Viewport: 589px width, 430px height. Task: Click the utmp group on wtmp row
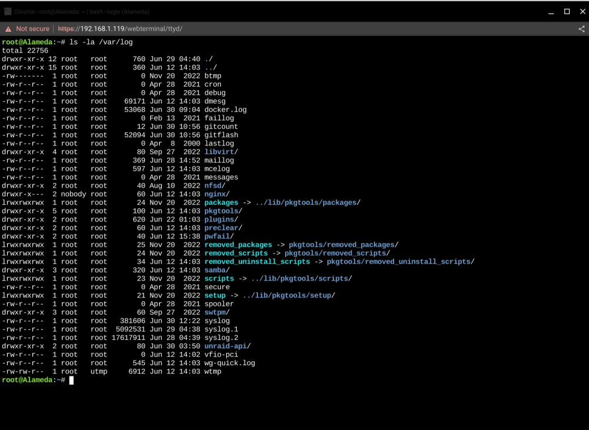tap(99, 372)
